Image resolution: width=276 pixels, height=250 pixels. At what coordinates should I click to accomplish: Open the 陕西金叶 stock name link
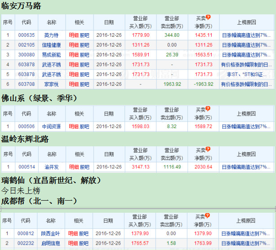50,234
